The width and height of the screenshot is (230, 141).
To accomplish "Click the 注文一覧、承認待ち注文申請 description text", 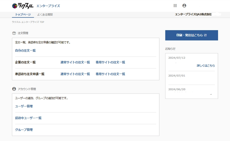I will click(x=43, y=42).
